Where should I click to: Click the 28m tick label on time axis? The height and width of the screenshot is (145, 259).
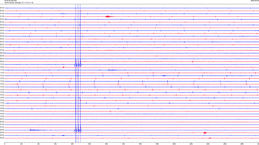tap(242, 144)
